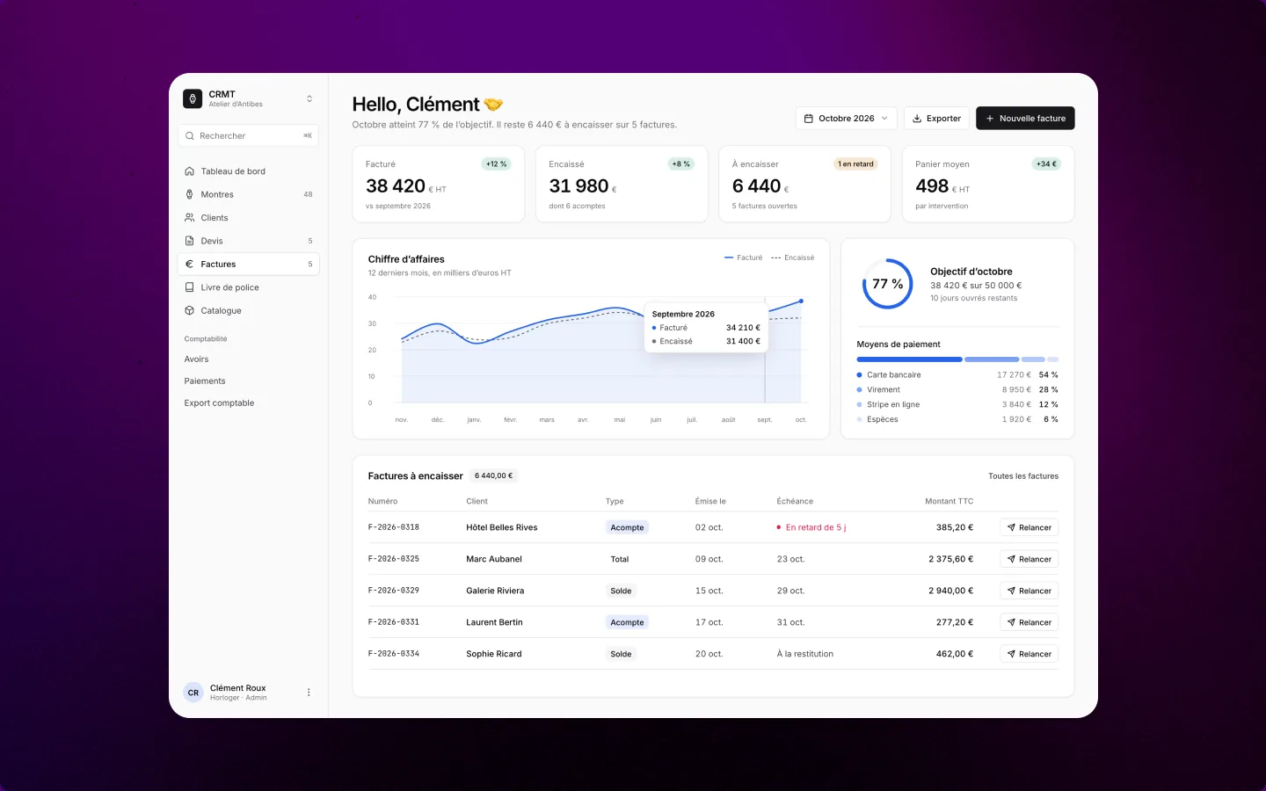The width and height of the screenshot is (1266, 791).
Task: Click the send icon on Sophie Ricard's Relancer
Action: [1011, 655]
